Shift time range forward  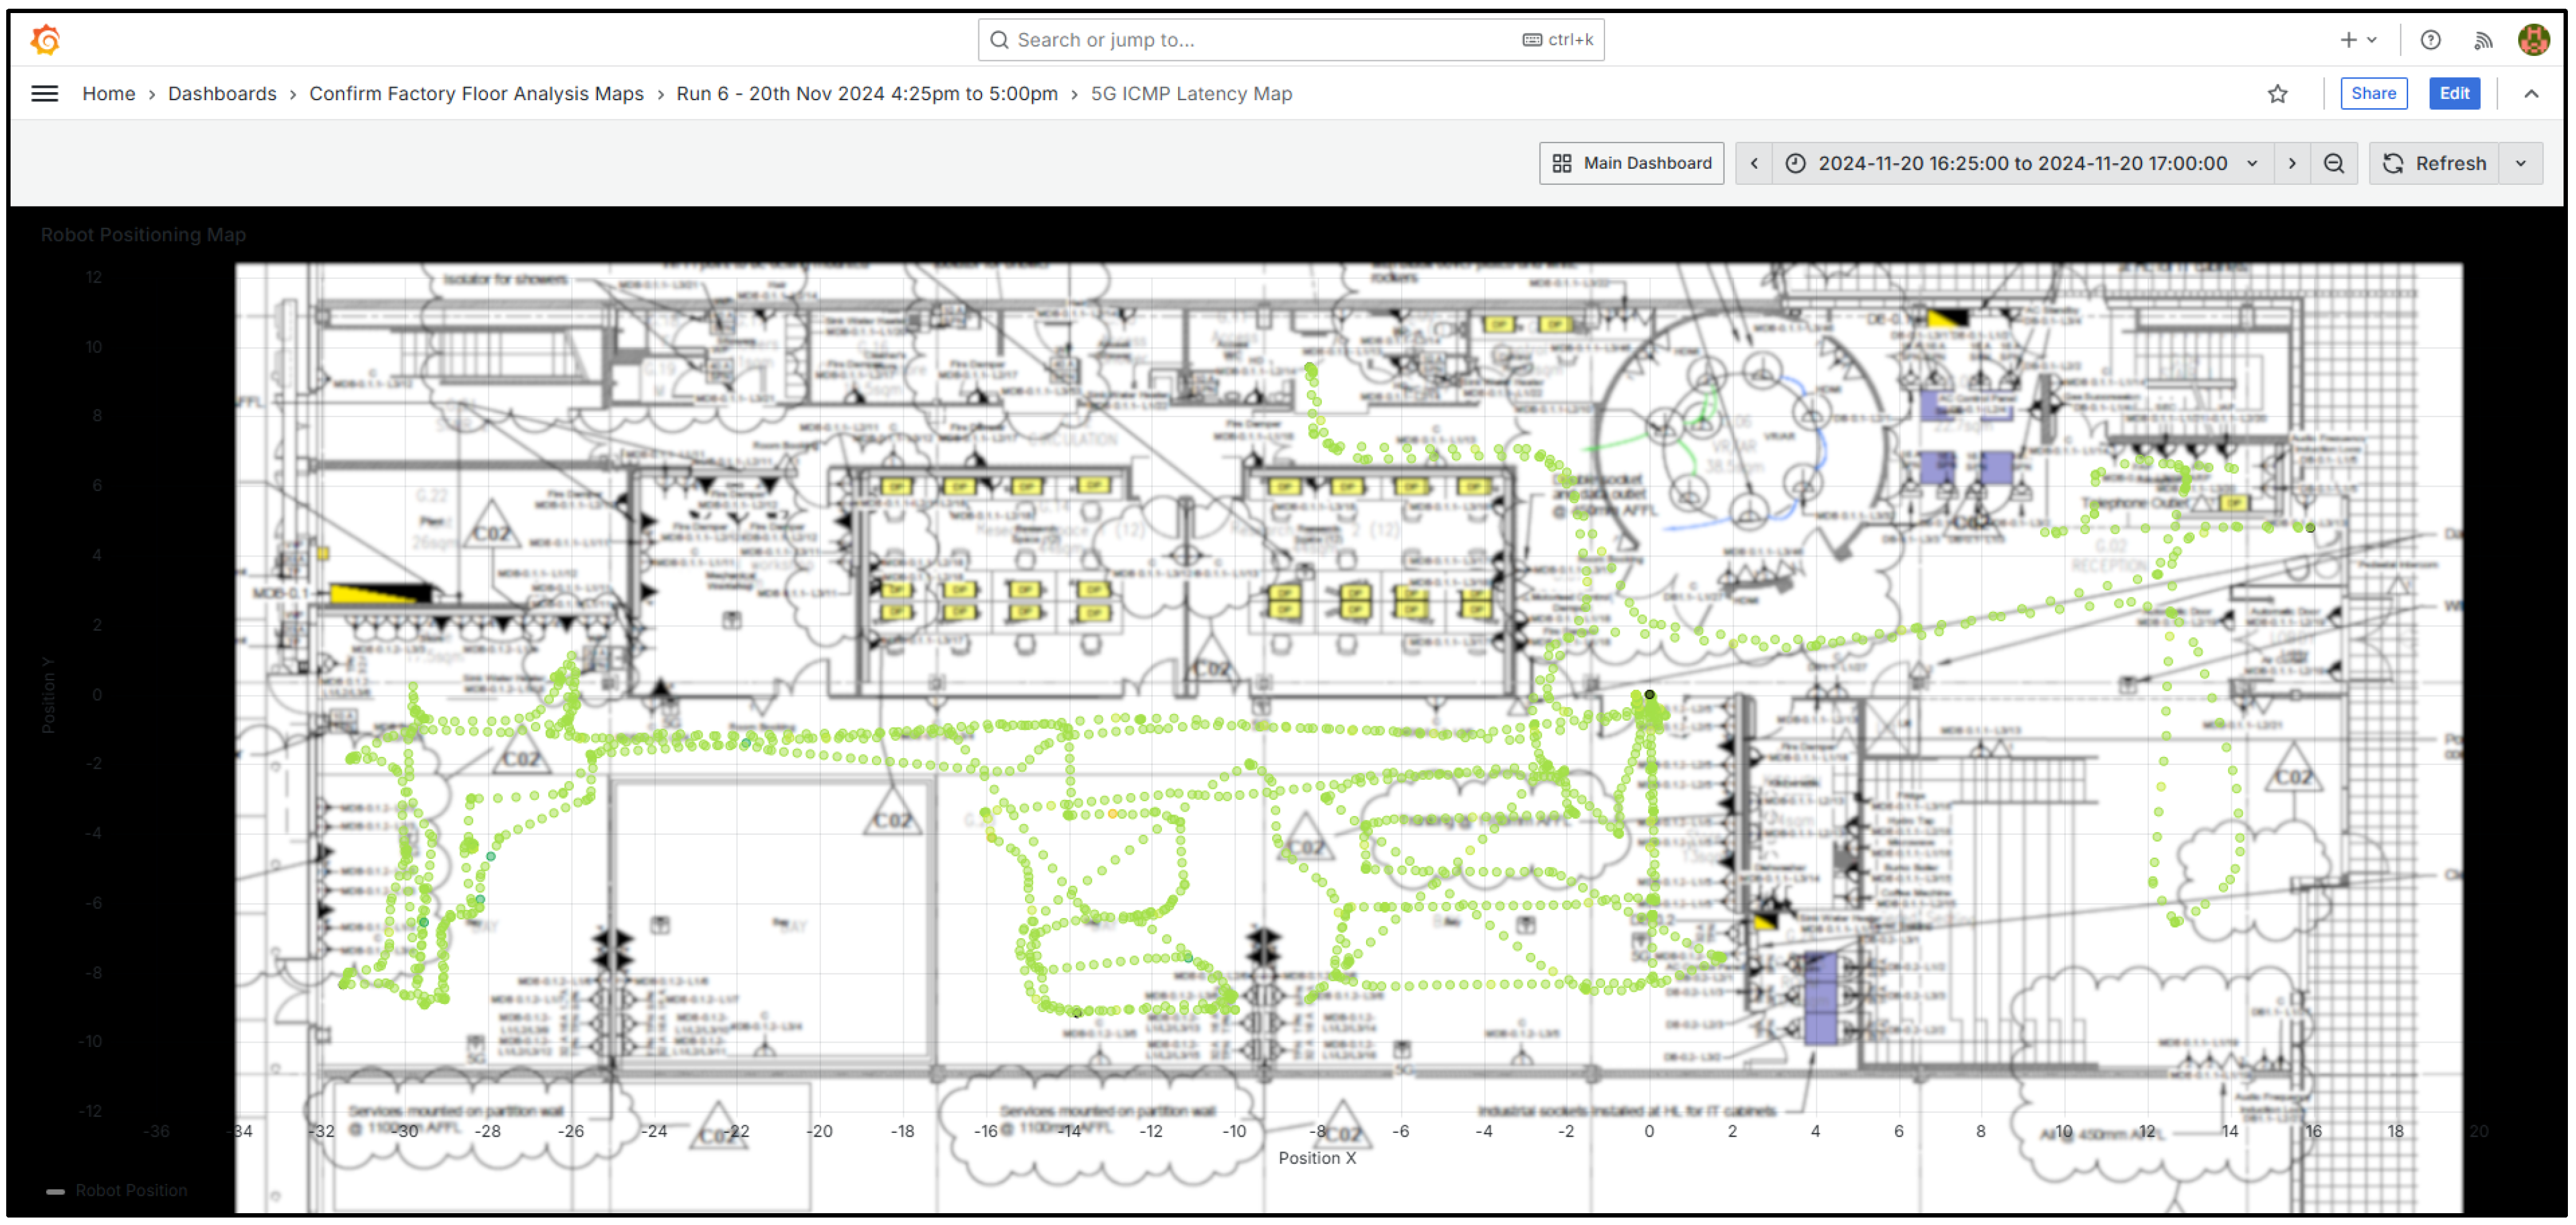(x=2291, y=164)
